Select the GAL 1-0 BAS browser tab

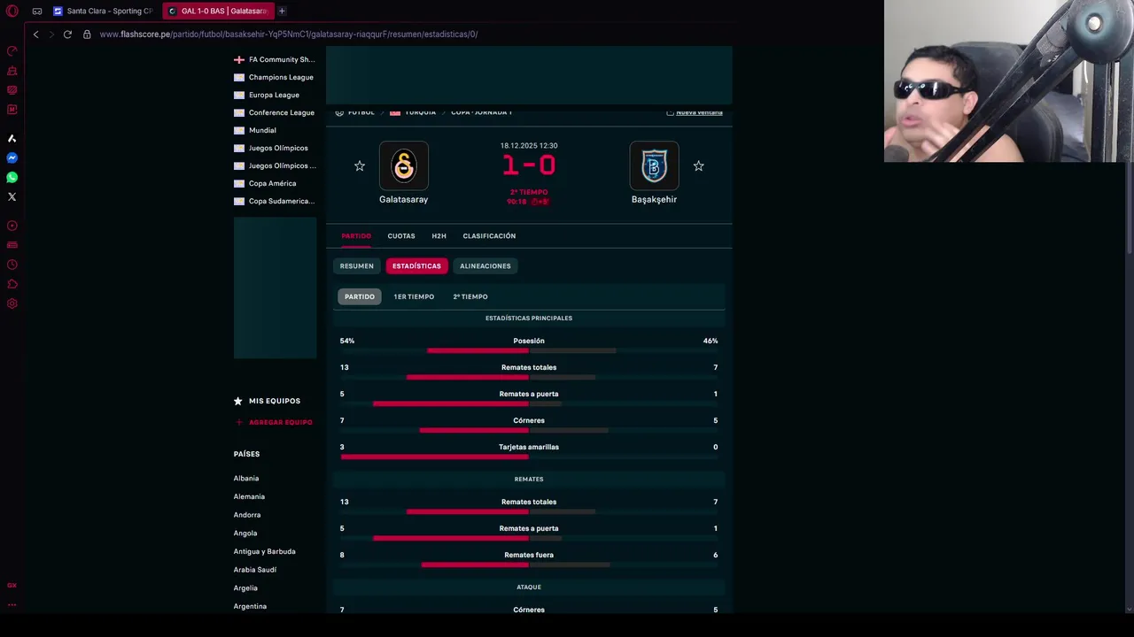click(218, 11)
